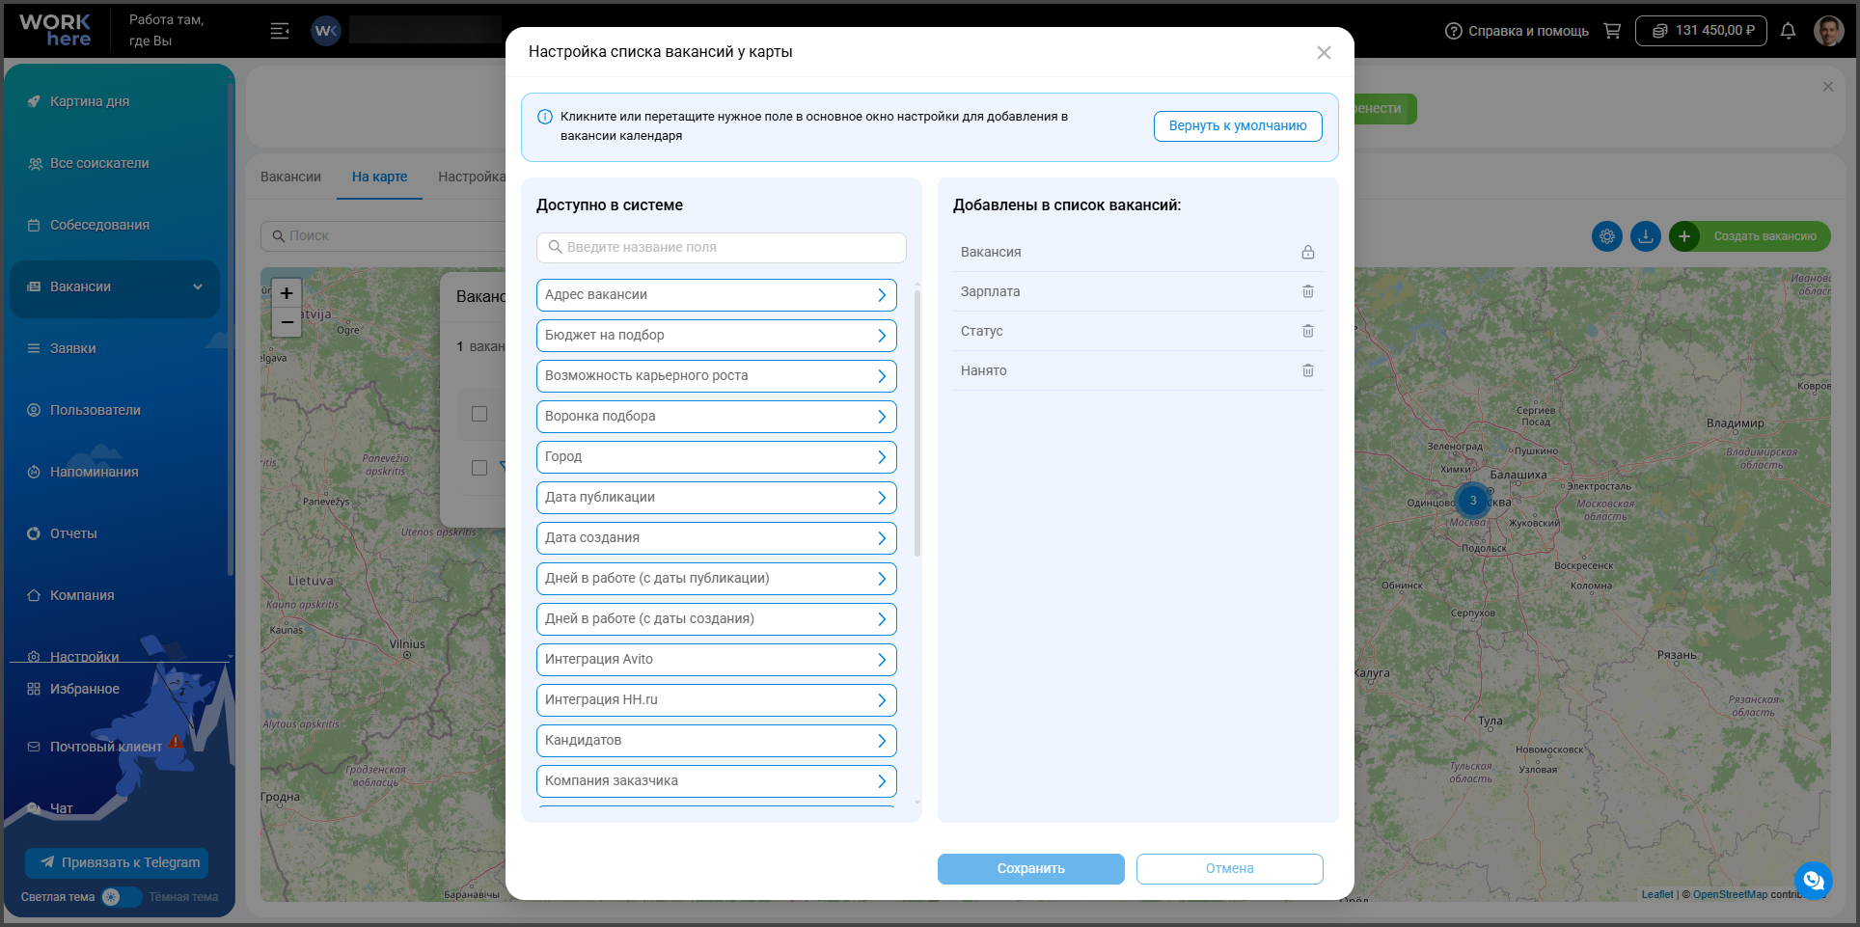
Task: Expand the Вакансии sidebar menu
Action: [x=115, y=287]
